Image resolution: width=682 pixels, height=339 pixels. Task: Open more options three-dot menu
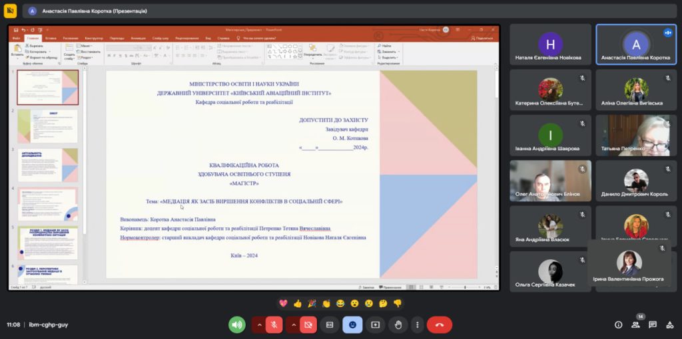pyautogui.click(x=417, y=324)
